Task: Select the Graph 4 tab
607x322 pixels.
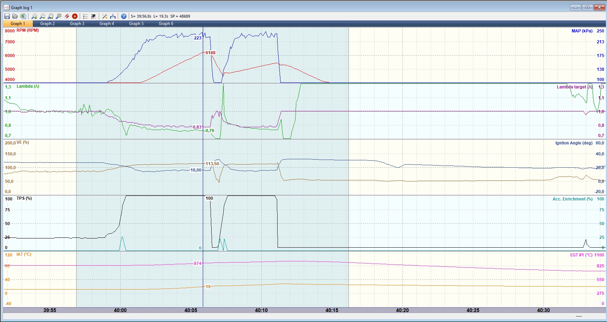Action: click(x=107, y=24)
